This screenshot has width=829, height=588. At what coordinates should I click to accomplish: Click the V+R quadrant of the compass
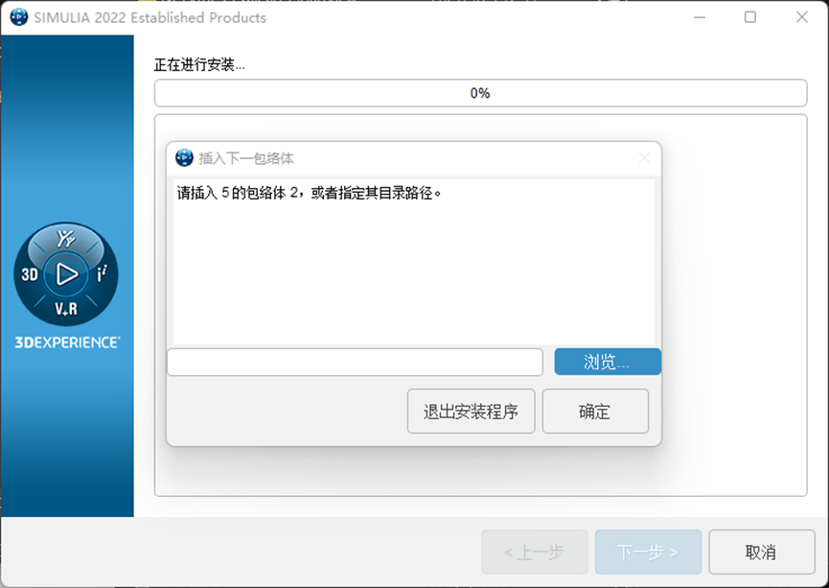point(66,309)
